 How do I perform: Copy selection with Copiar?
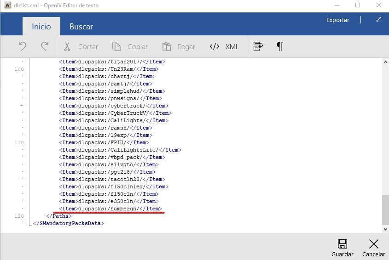coord(130,46)
